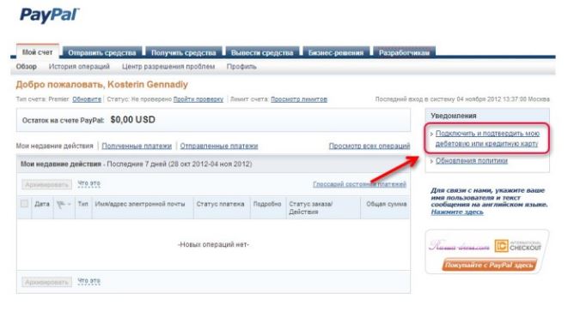Click the flag column header icon
The height and width of the screenshot is (311, 574).
click(61, 205)
